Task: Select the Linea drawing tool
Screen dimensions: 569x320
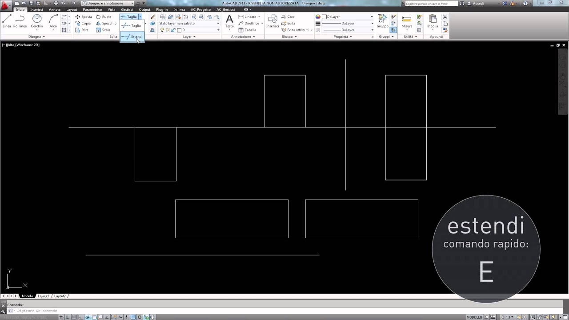Action: click(7, 21)
